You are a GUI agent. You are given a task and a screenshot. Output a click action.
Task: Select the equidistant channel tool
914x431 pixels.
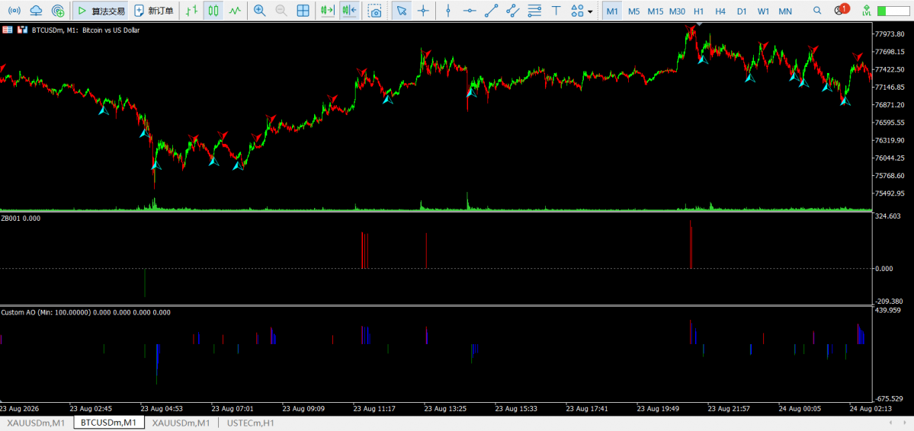point(513,11)
